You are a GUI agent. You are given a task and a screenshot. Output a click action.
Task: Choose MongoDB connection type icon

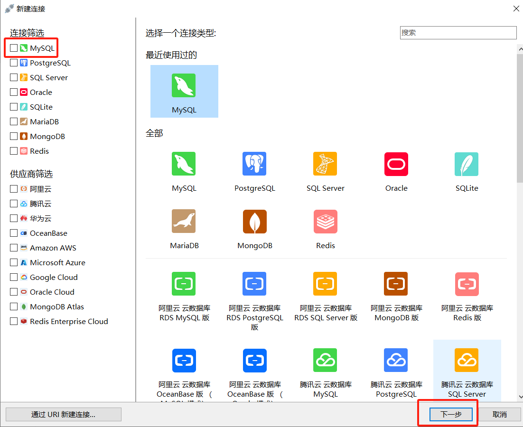point(254,221)
